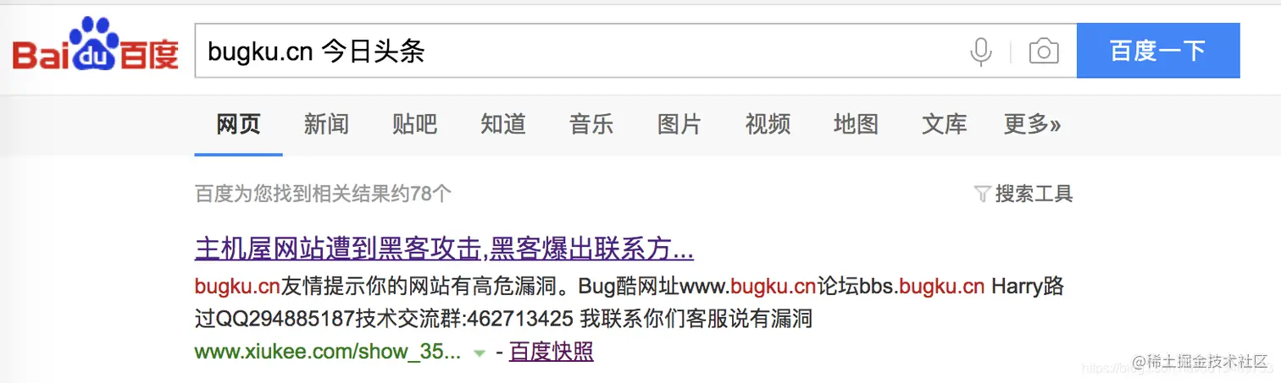Open the 贴吧 tab

click(415, 125)
